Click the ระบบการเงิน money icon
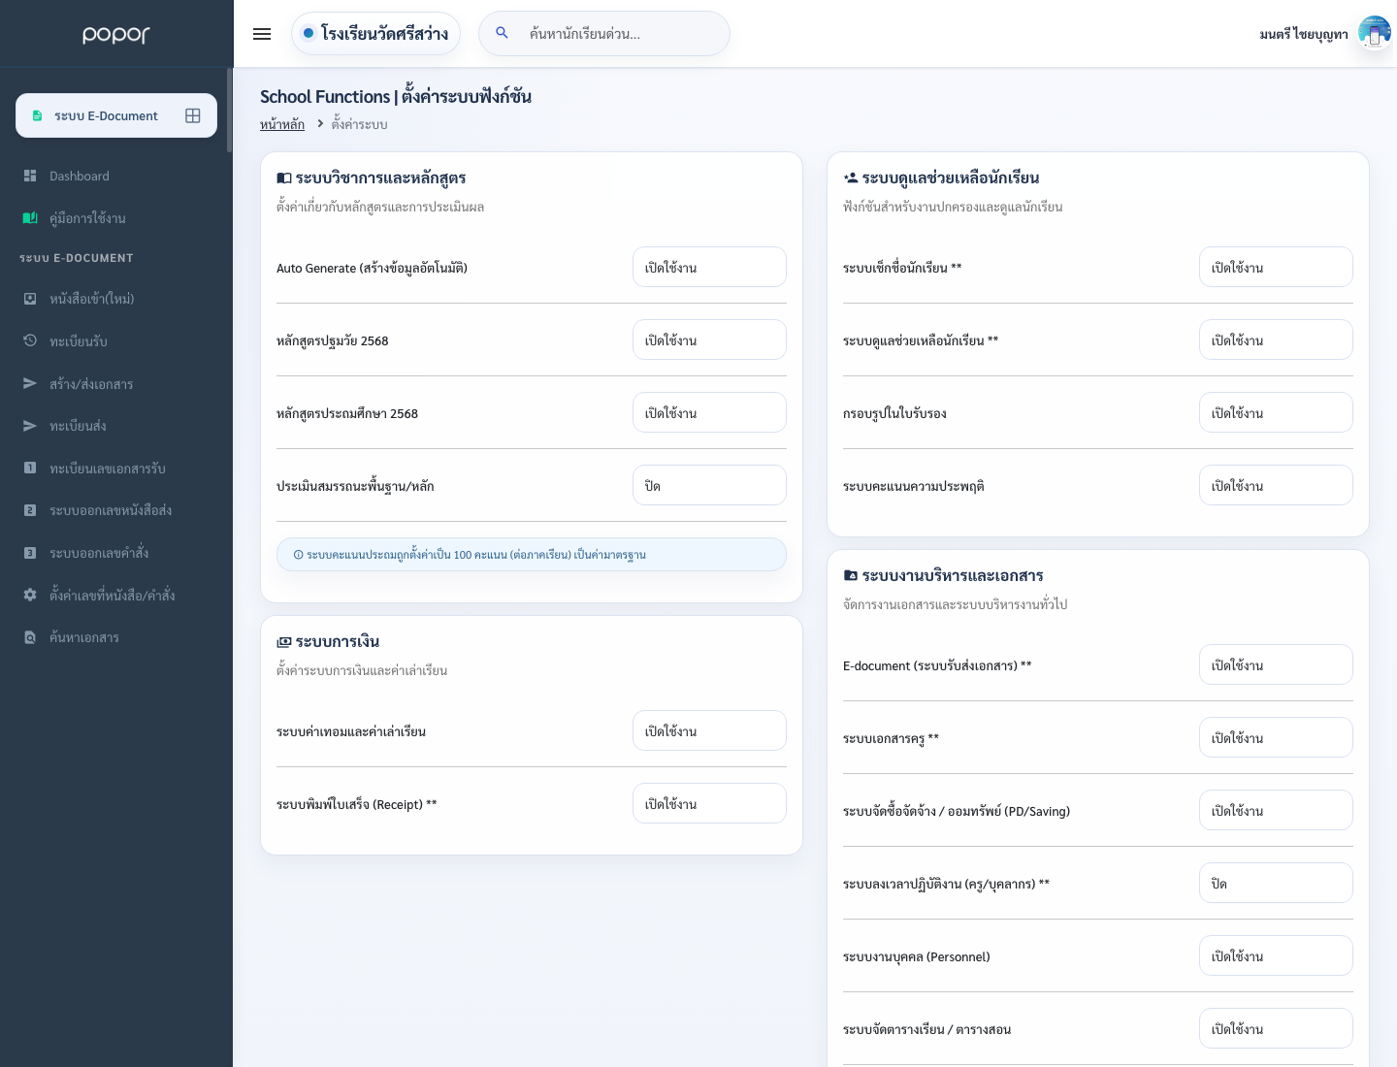The width and height of the screenshot is (1397, 1067). point(284,642)
